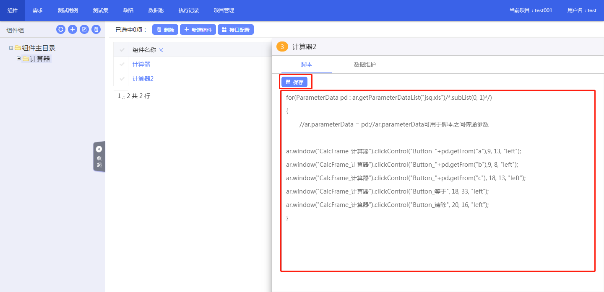Switch to the 数据维护 tab

[x=364, y=65]
